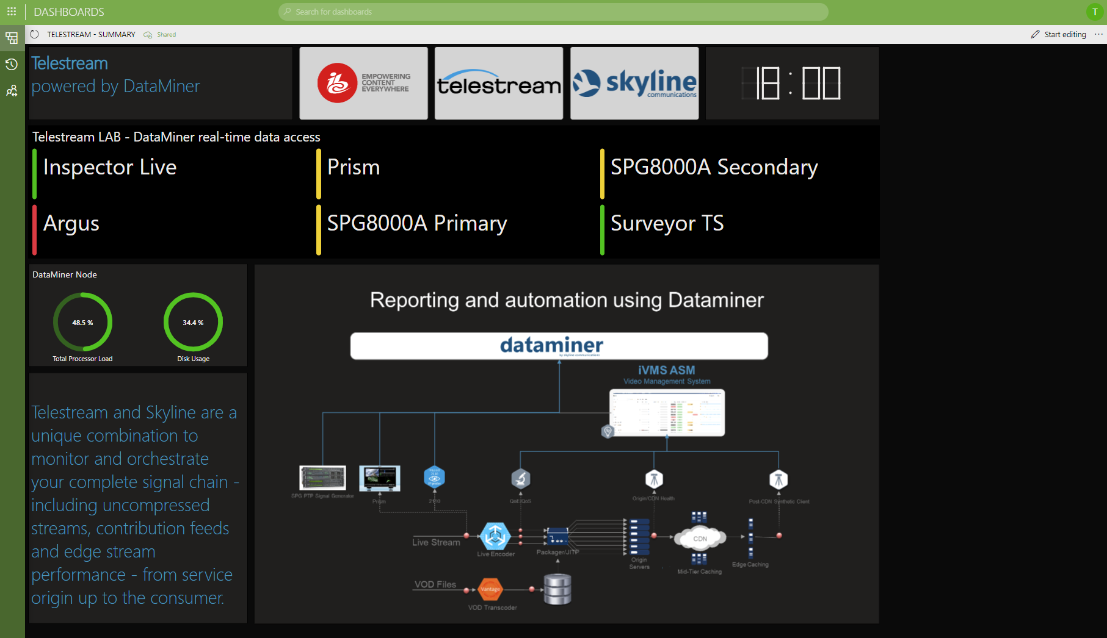The width and height of the screenshot is (1107, 638).
Task: Click the telestream logo tile
Action: coord(499,83)
